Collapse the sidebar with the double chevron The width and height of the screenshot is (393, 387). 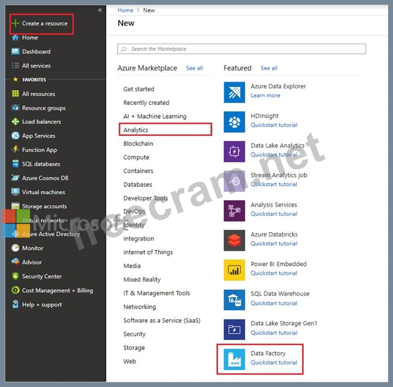100,10
